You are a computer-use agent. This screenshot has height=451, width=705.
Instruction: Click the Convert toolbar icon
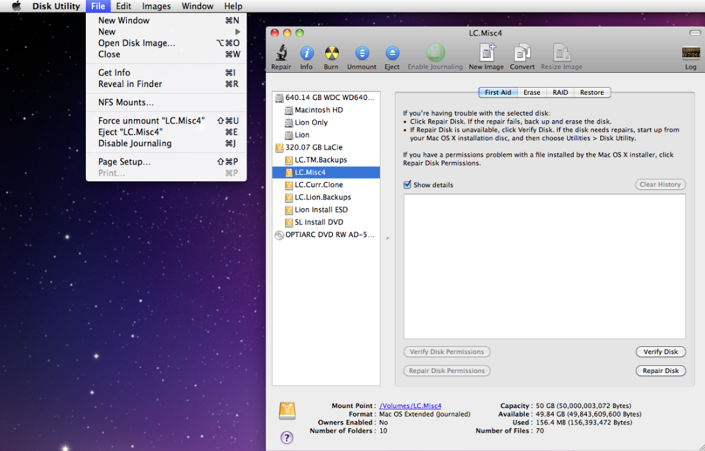click(x=522, y=54)
